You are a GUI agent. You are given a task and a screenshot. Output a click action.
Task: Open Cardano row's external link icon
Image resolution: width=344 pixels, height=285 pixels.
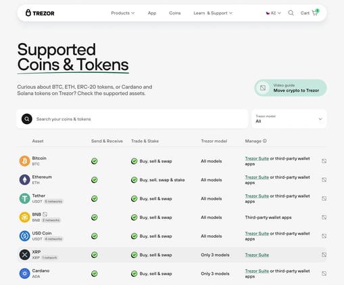tap(324, 274)
